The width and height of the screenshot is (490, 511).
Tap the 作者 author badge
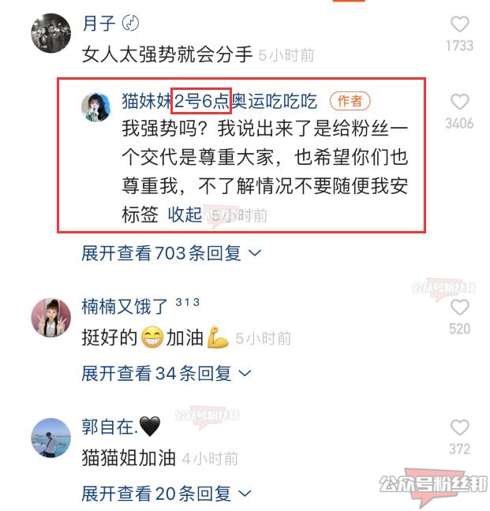pos(350,101)
